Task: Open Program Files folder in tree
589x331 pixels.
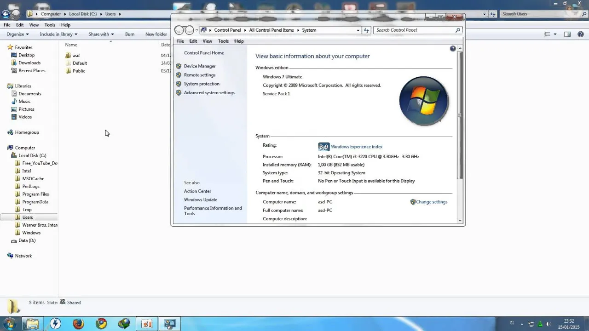Action: pyautogui.click(x=35, y=194)
